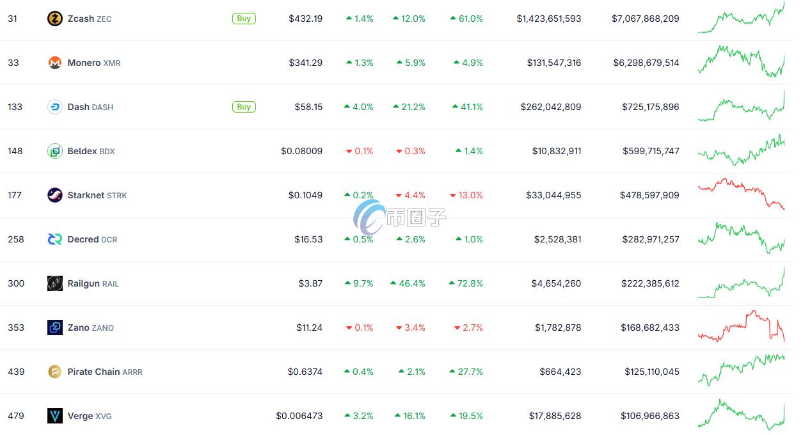803x435 pixels.
Task: Click the Pirate Chain coin logo
Action: tap(55, 372)
